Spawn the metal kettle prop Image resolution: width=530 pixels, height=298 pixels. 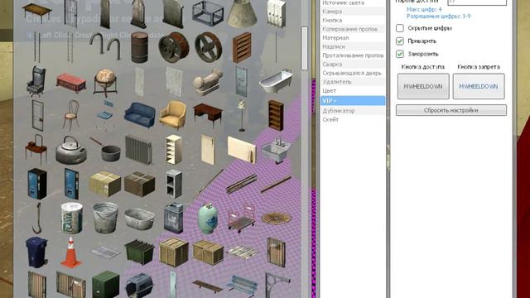point(71,150)
